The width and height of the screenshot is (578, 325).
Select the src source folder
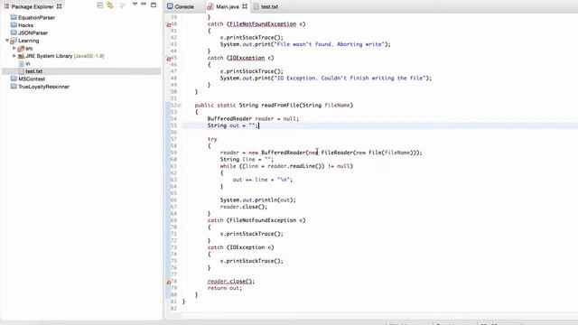click(x=29, y=48)
